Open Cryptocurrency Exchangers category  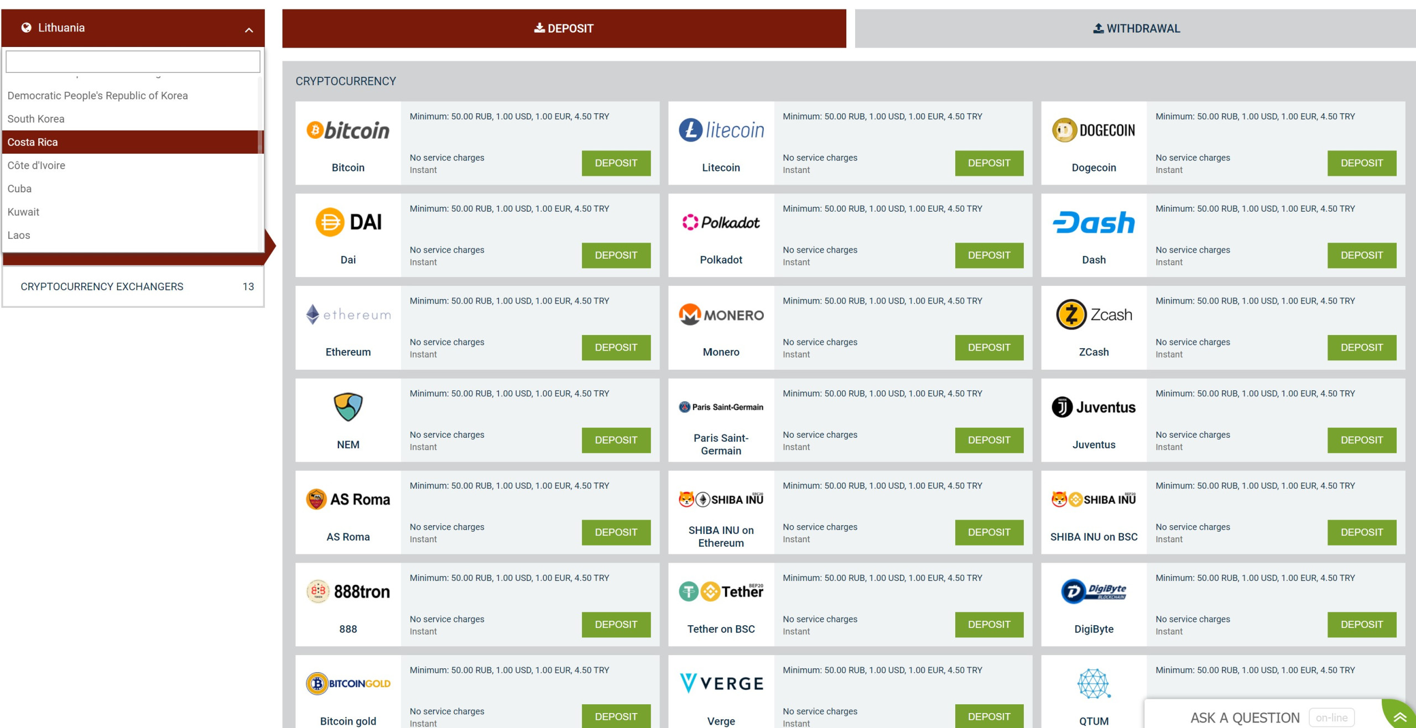click(x=133, y=286)
